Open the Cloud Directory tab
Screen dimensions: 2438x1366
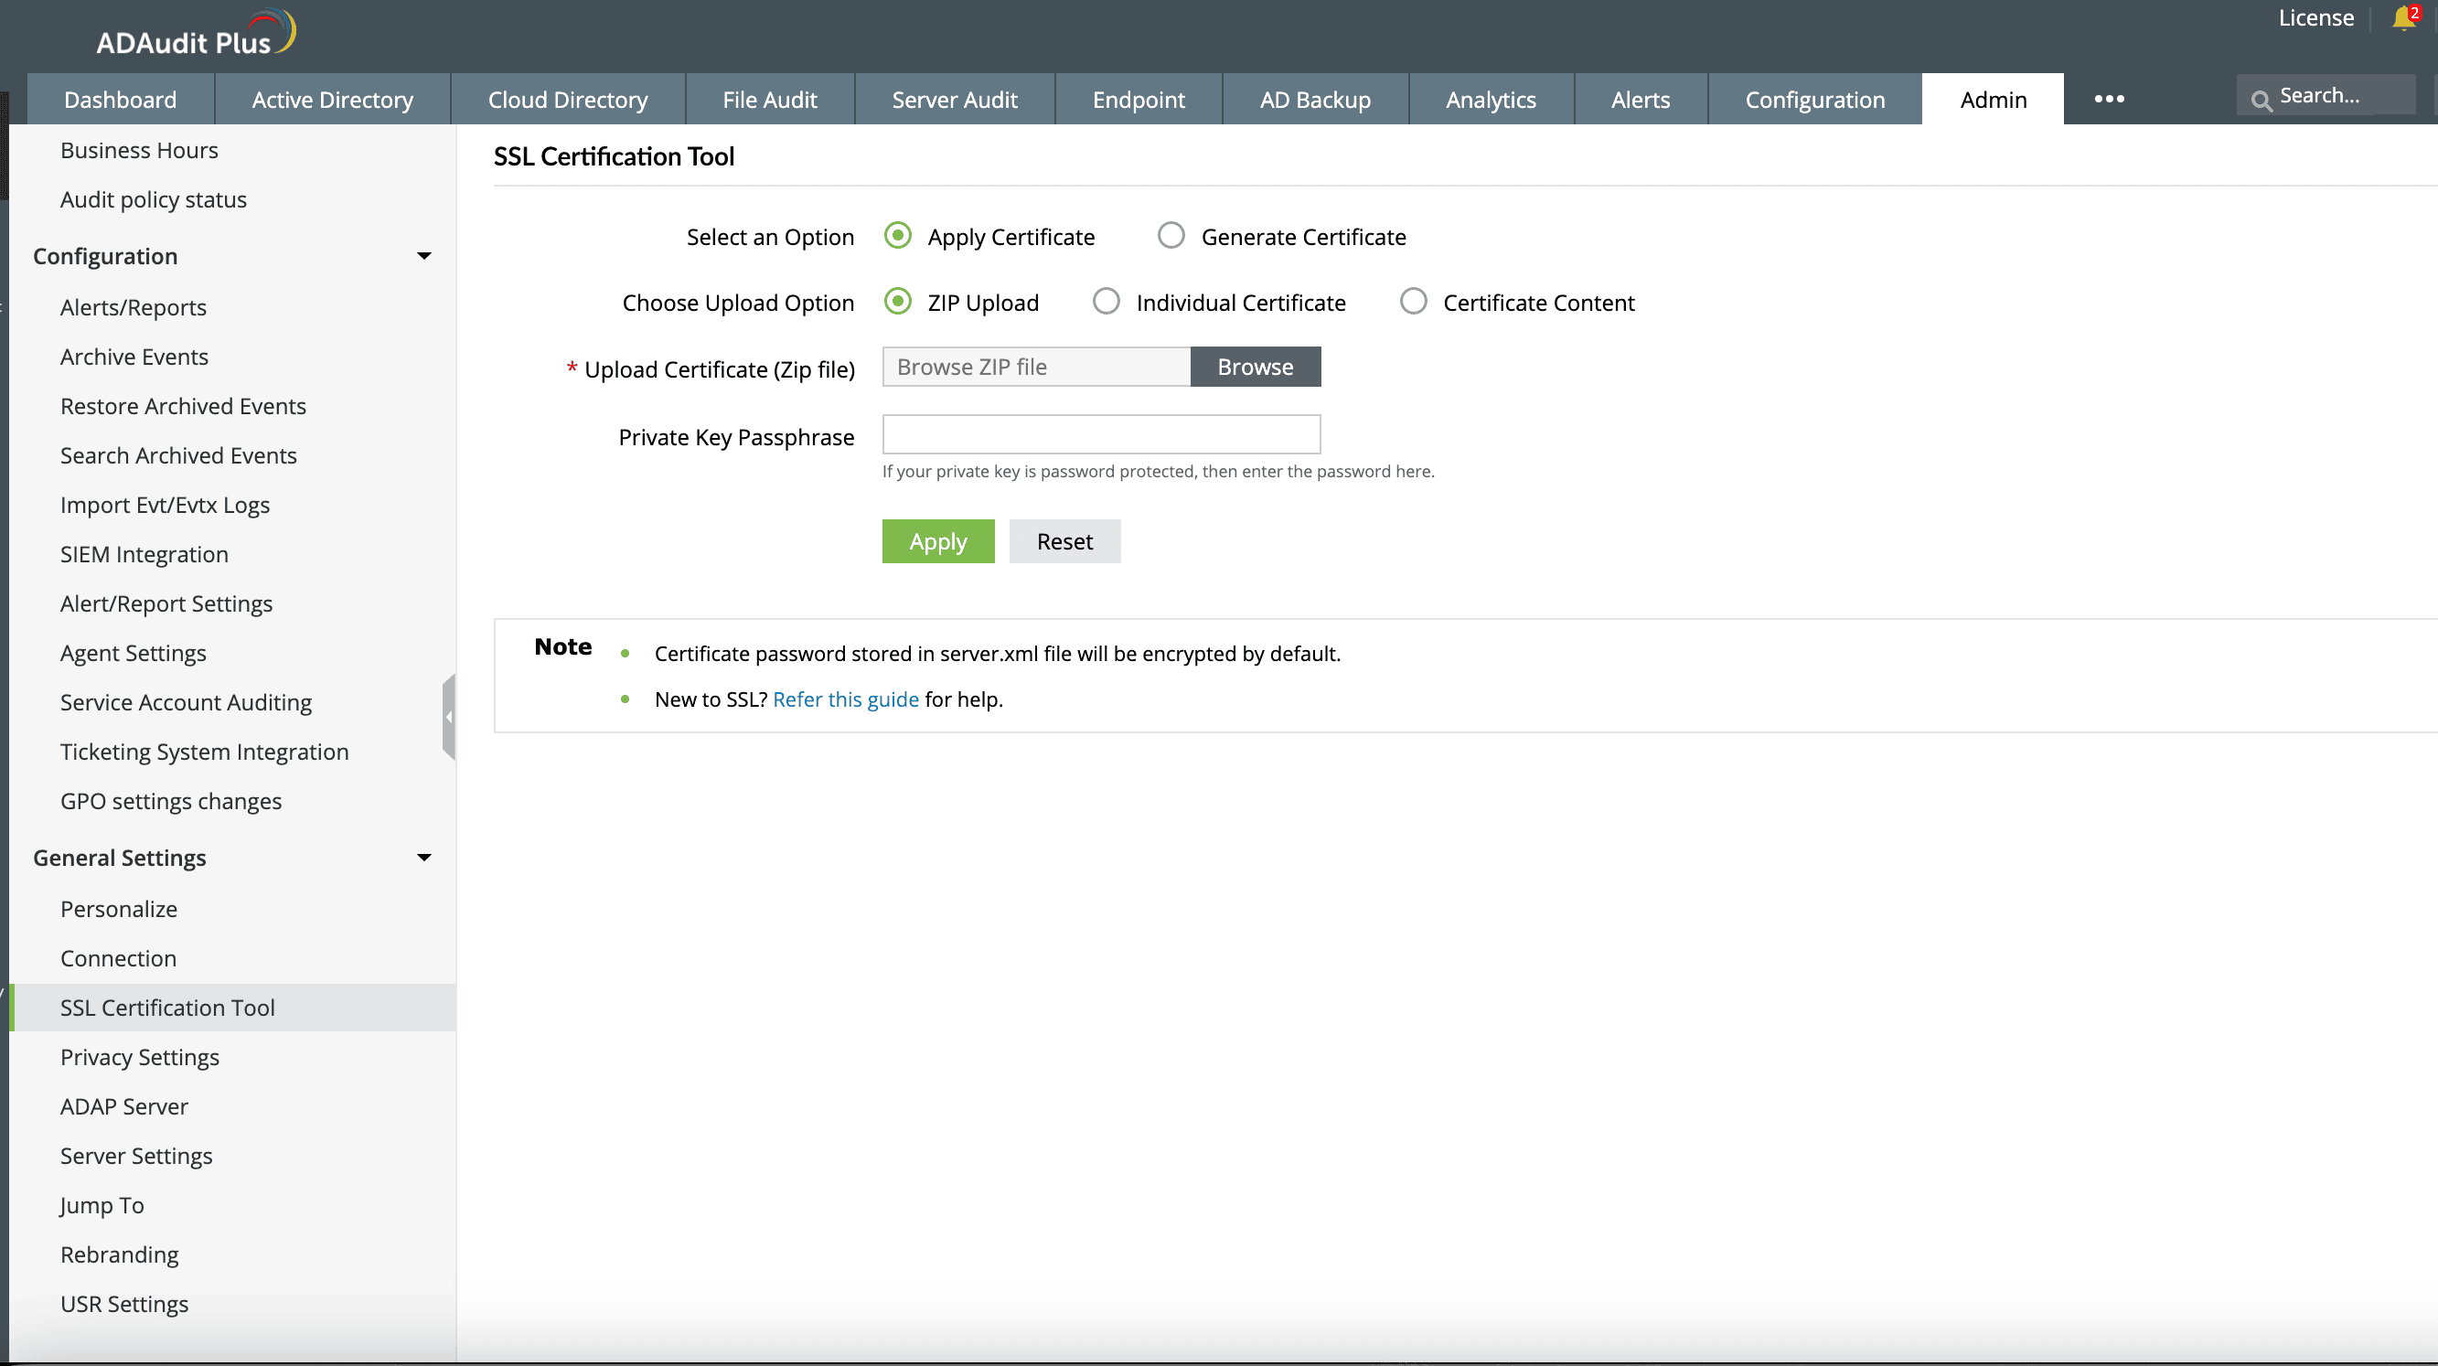[568, 100]
